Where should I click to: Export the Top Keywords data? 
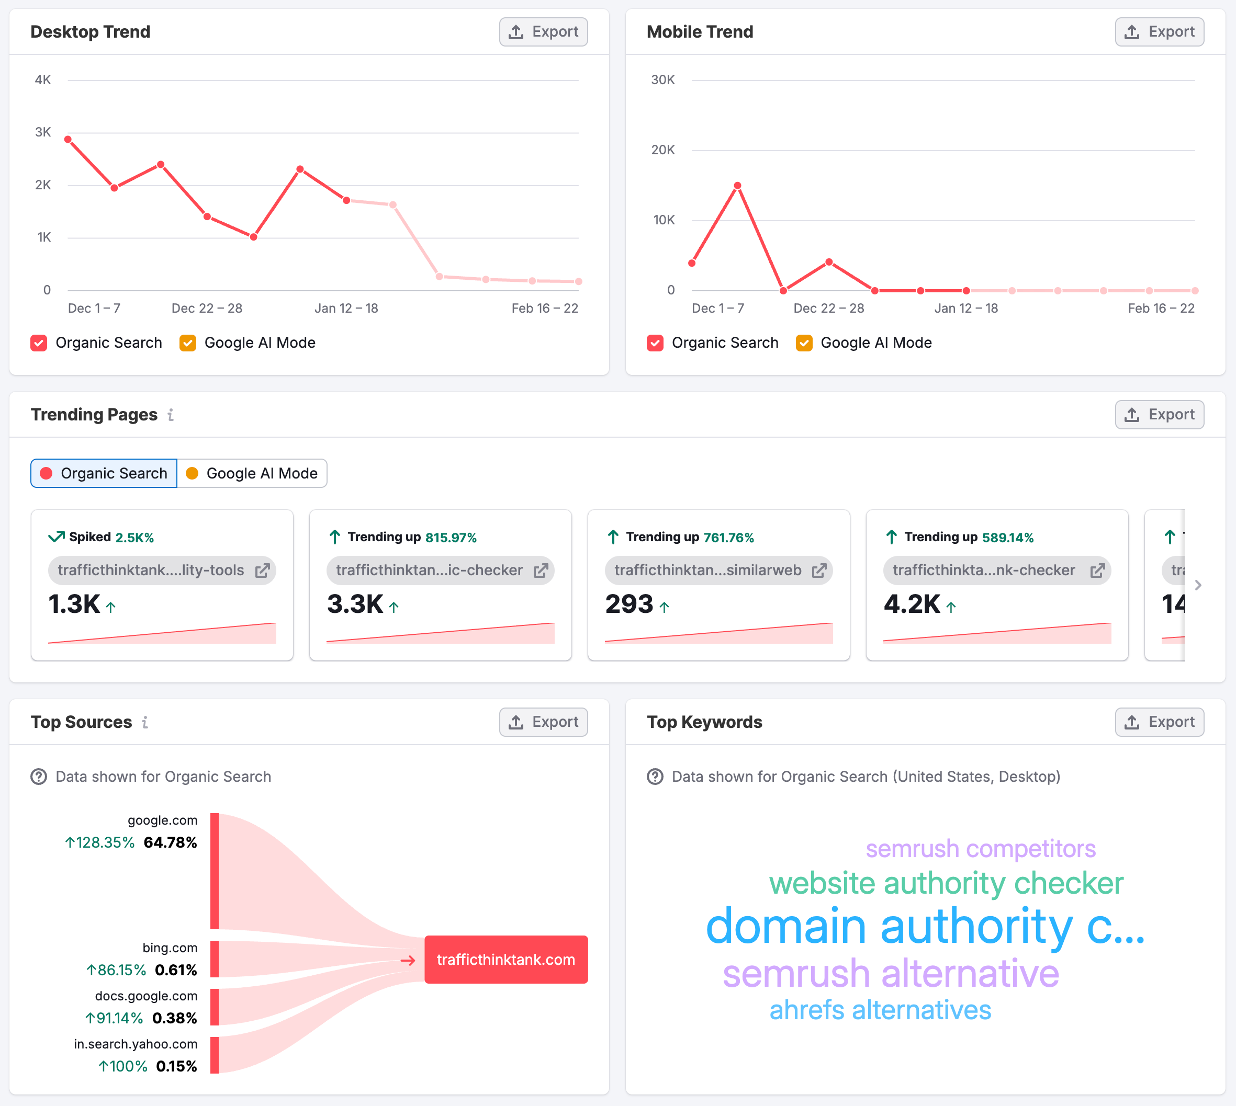(1160, 722)
